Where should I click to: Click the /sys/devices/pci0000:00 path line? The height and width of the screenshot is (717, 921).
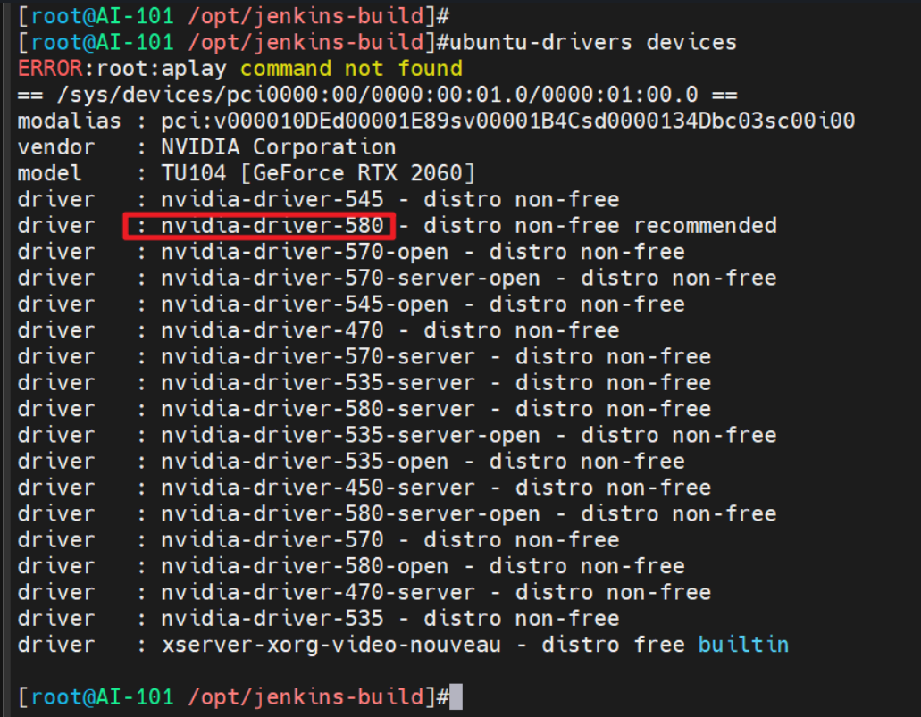(375, 95)
